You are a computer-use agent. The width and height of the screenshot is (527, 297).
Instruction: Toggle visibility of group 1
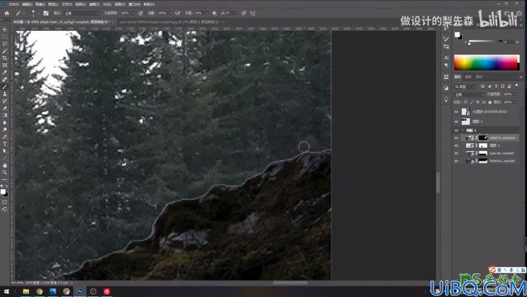(456, 130)
